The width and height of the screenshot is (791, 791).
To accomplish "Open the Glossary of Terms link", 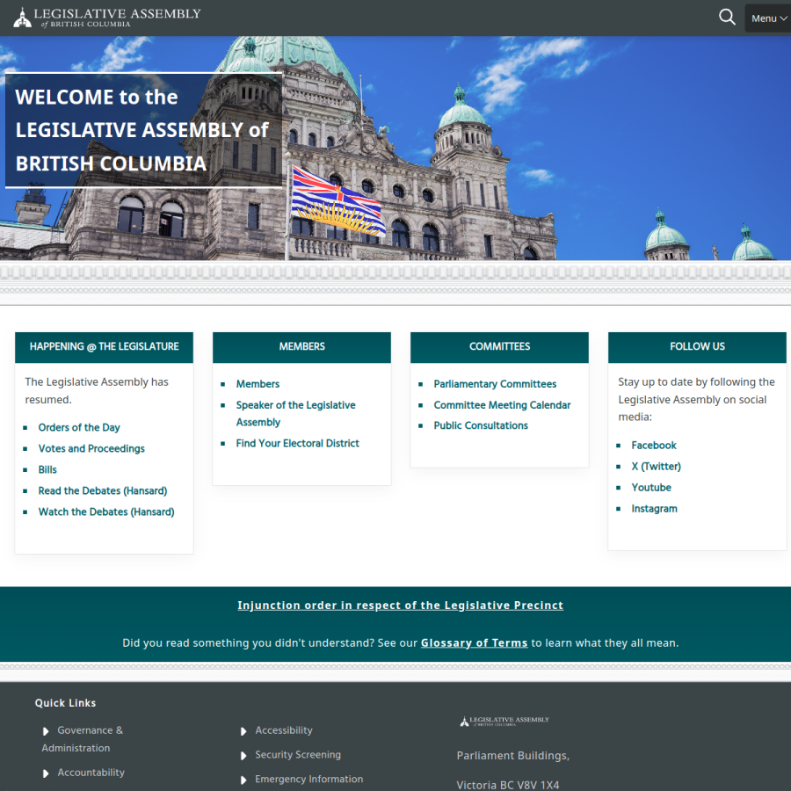I will coord(475,643).
